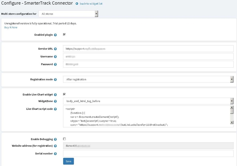
Task: Open the Multi-store configuration All stores dropdown
Action: [68, 14]
